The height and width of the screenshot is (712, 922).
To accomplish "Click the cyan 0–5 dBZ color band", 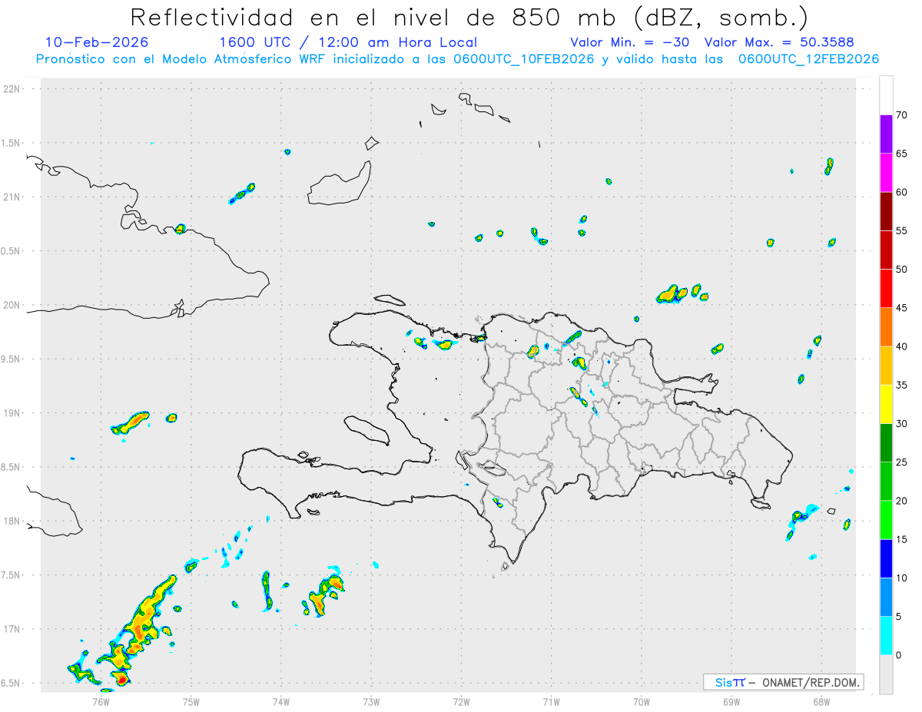I will pyautogui.click(x=886, y=636).
